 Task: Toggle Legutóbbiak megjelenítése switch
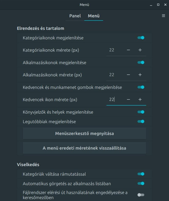tap(141, 122)
